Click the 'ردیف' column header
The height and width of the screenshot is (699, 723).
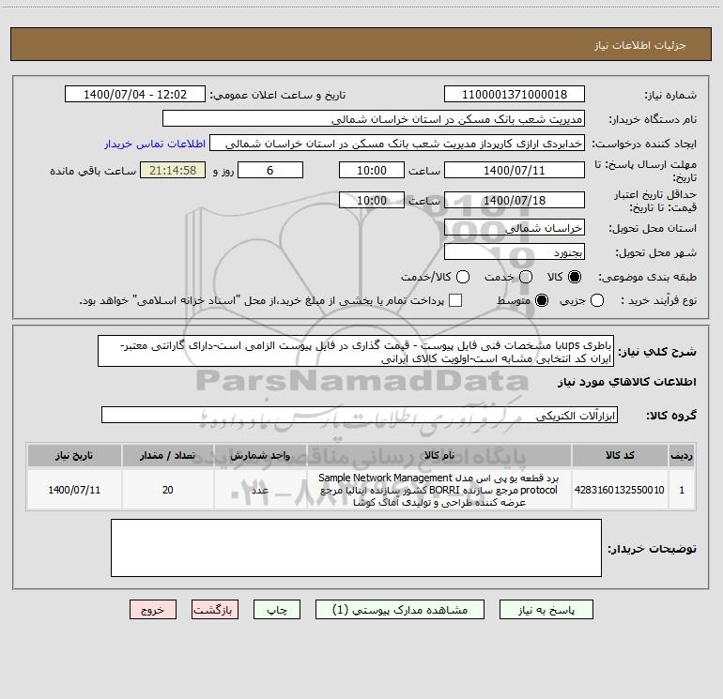(682, 455)
